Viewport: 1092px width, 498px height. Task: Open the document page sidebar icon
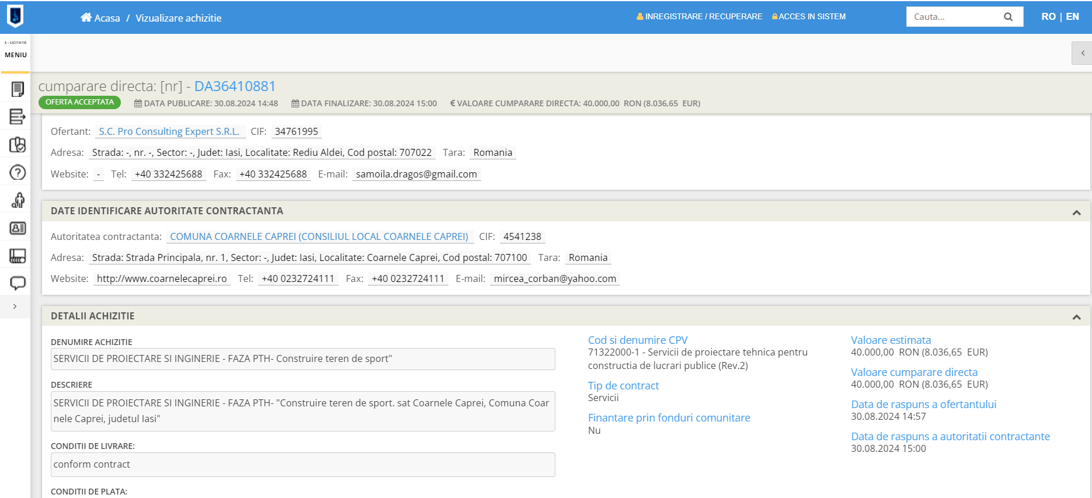tap(18, 89)
